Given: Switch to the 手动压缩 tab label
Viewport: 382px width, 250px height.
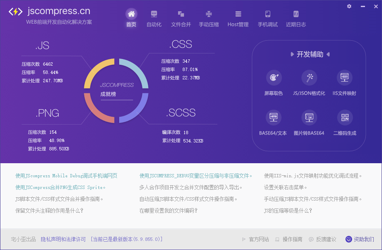Looking at the screenshot, I should pos(209,25).
